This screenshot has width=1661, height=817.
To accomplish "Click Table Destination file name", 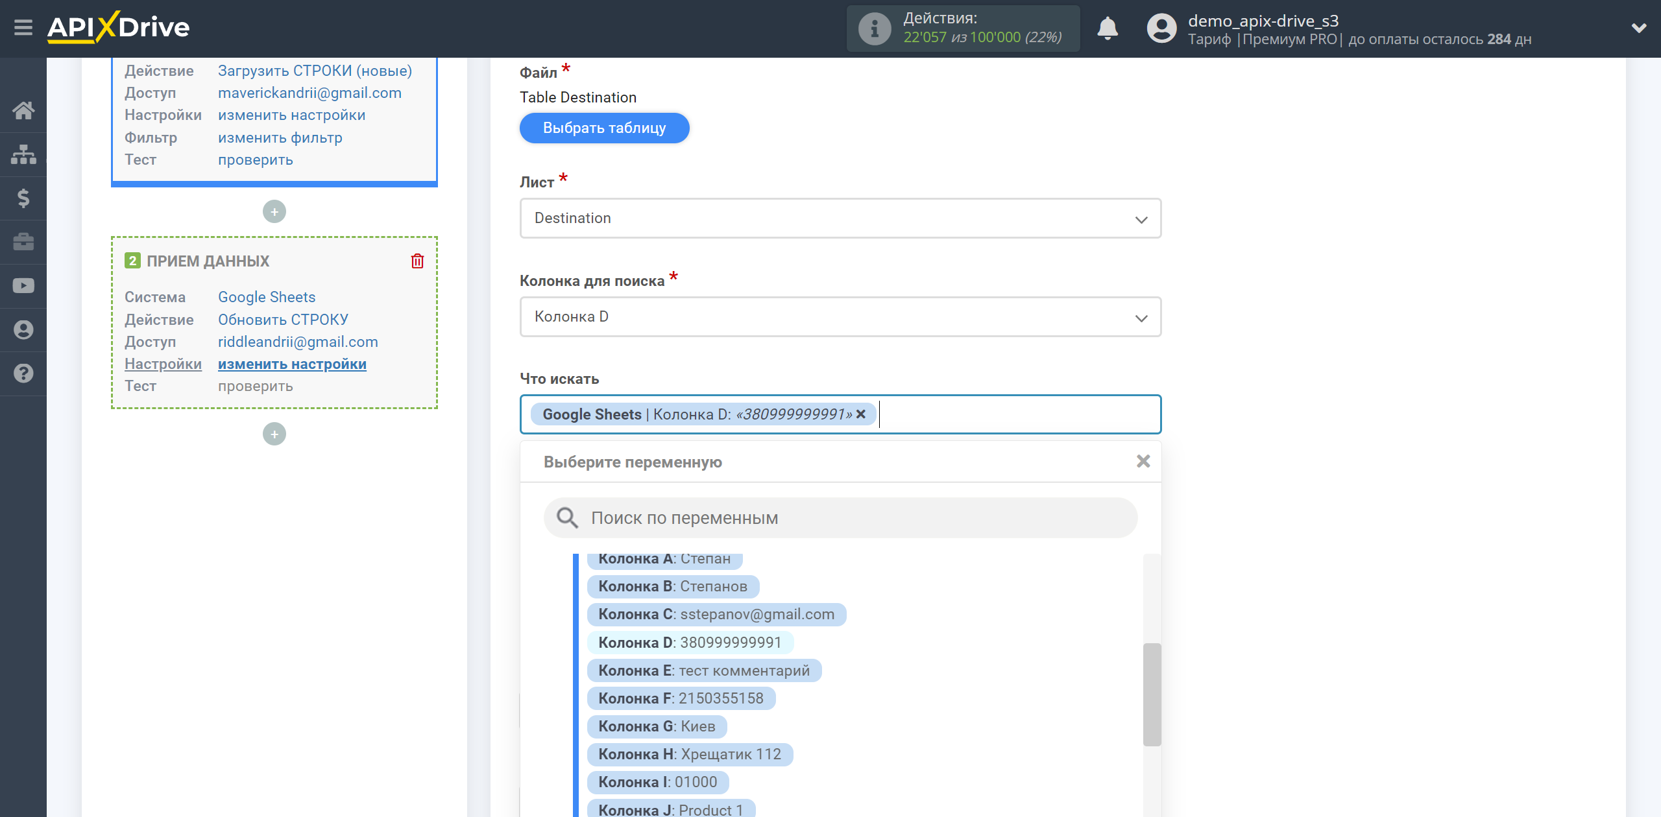I will tap(578, 97).
